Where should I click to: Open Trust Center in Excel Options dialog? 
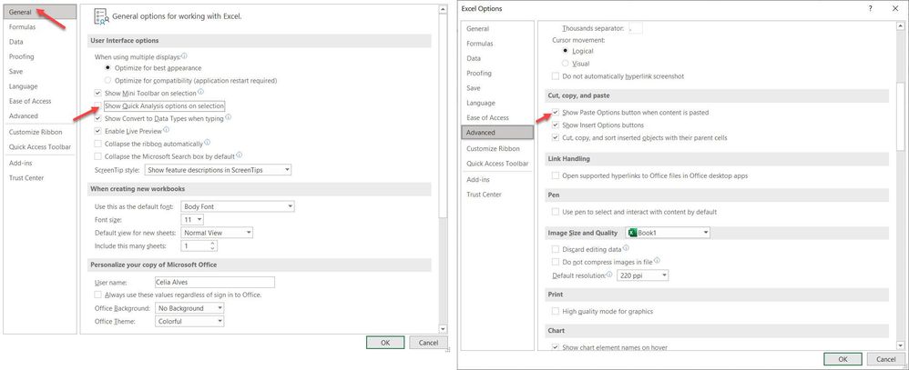pos(497,195)
